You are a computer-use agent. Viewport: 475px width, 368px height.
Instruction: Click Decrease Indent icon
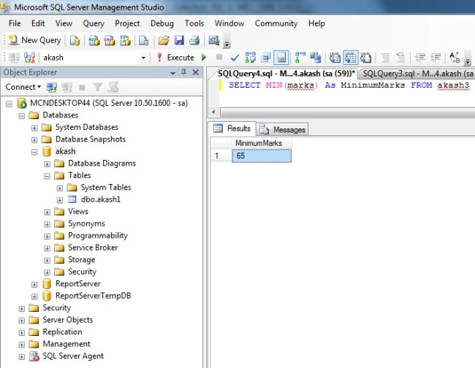[x=420, y=58]
